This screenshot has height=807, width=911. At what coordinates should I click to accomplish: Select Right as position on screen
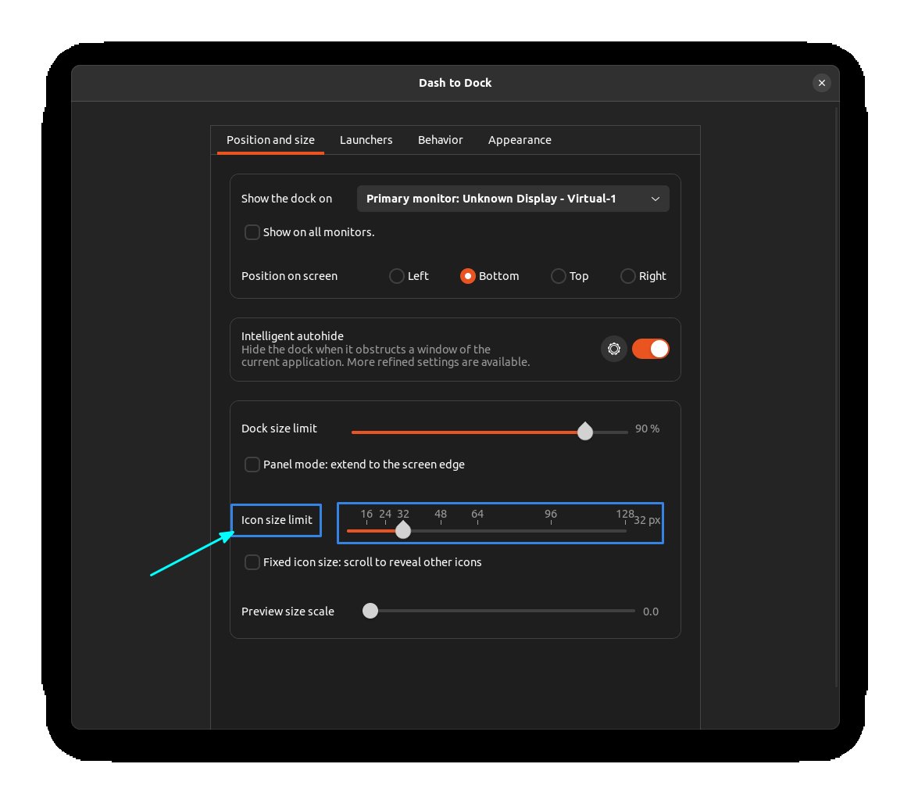pyautogui.click(x=628, y=276)
